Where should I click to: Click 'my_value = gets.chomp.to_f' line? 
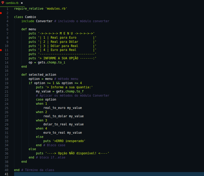coord(60,91)
